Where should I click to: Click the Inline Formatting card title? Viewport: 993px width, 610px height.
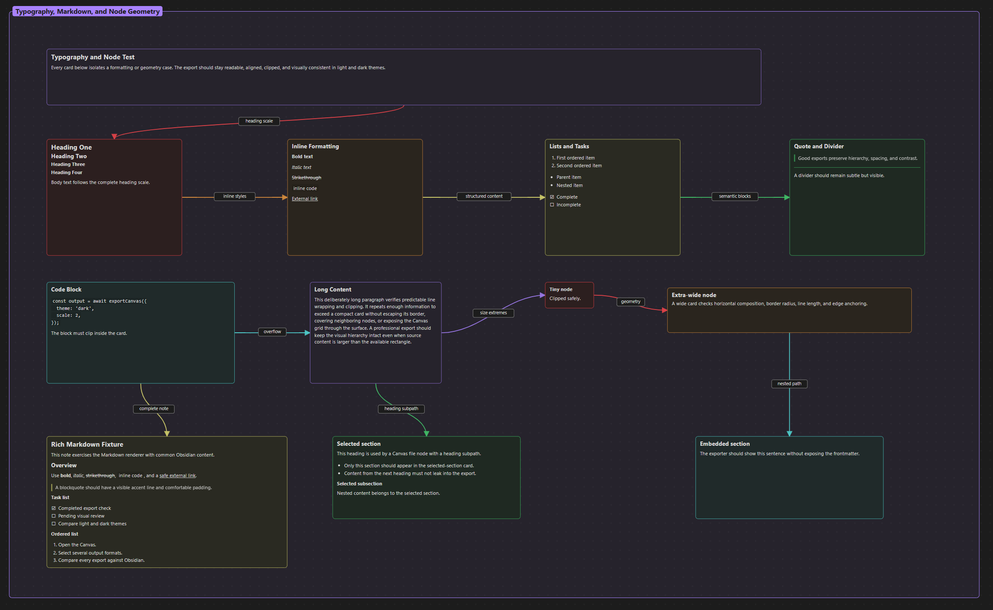(x=316, y=147)
